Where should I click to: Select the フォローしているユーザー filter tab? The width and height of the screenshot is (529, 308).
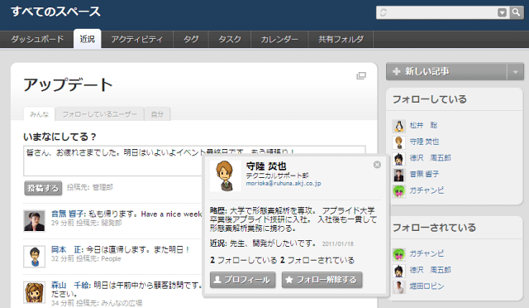(100, 114)
